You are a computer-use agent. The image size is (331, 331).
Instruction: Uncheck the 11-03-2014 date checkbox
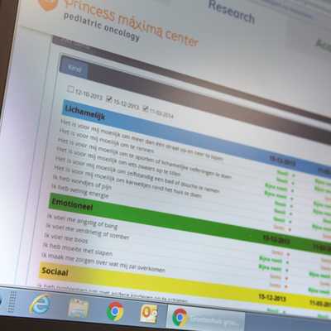pos(146,108)
